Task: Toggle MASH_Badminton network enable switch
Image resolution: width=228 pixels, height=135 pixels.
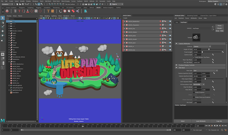Action: [x=170, y=21]
